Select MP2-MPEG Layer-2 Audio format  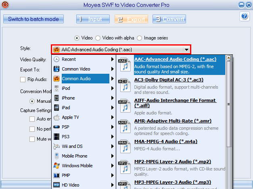click(x=173, y=162)
